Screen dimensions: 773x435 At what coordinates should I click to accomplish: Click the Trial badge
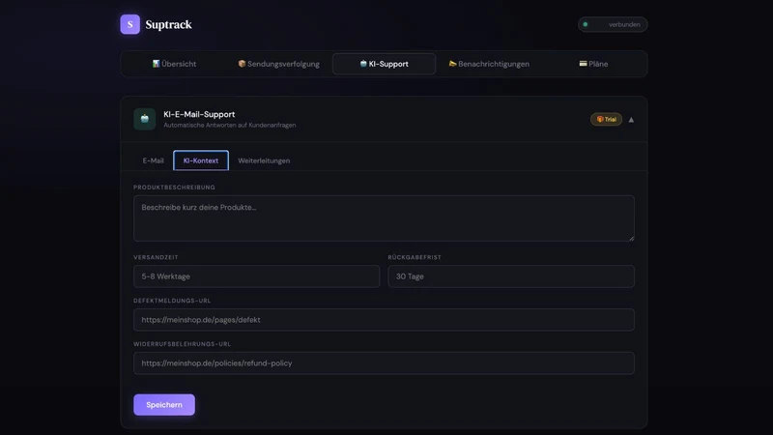[x=606, y=119]
